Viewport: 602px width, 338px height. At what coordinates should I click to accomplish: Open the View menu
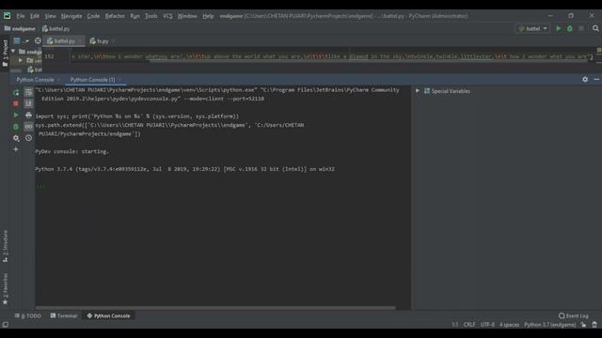(x=50, y=16)
